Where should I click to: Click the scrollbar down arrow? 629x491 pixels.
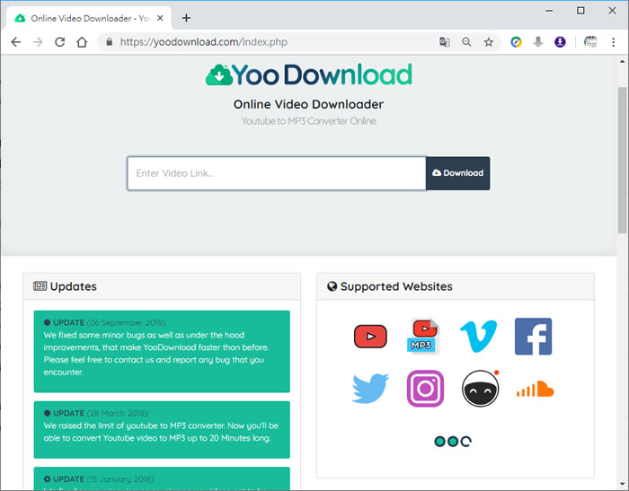(622, 484)
